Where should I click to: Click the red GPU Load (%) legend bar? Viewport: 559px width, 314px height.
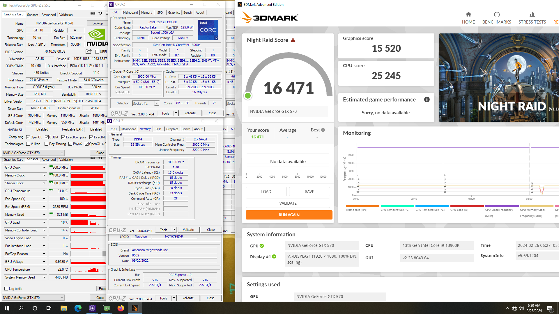click(x=467, y=206)
